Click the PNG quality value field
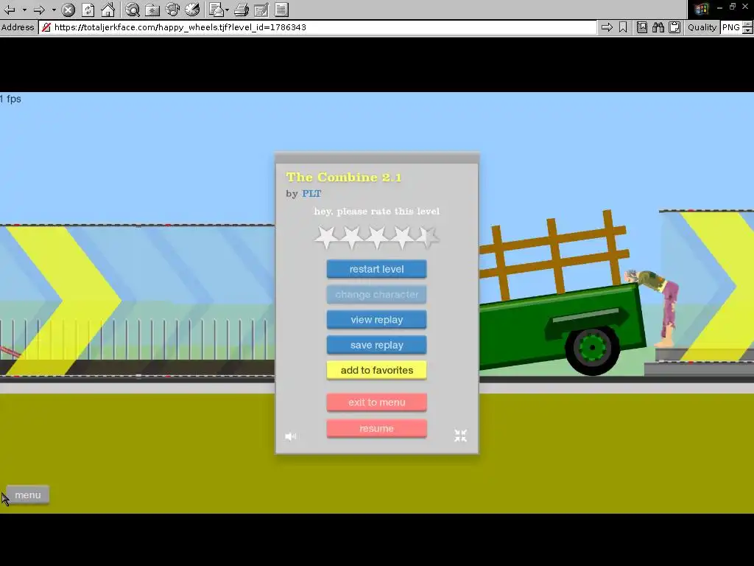This screenshot has width=754, height=566. point(731,27)
